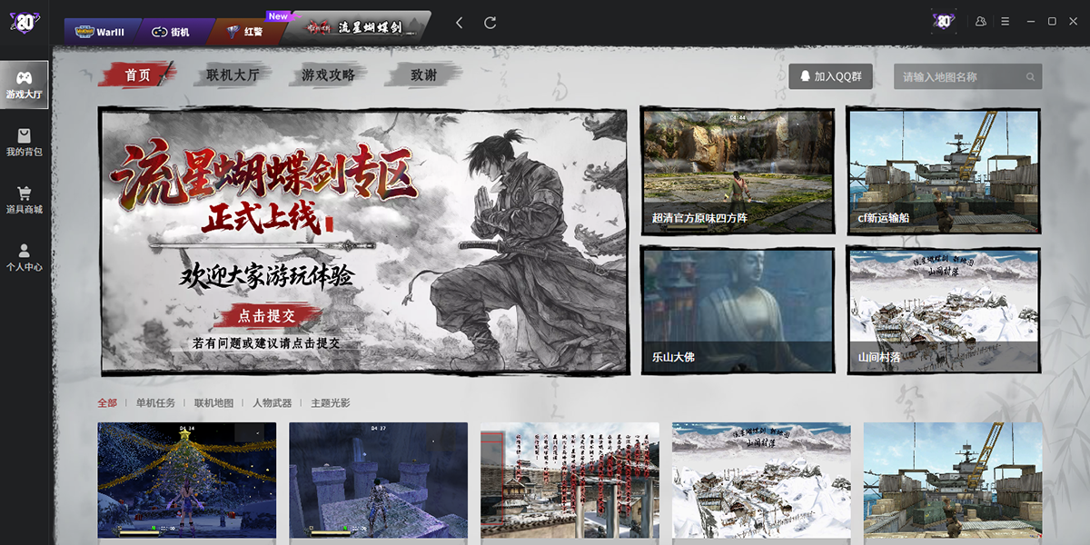Open the cargo ship thumbnail in the bottom row

coord(953,481)
